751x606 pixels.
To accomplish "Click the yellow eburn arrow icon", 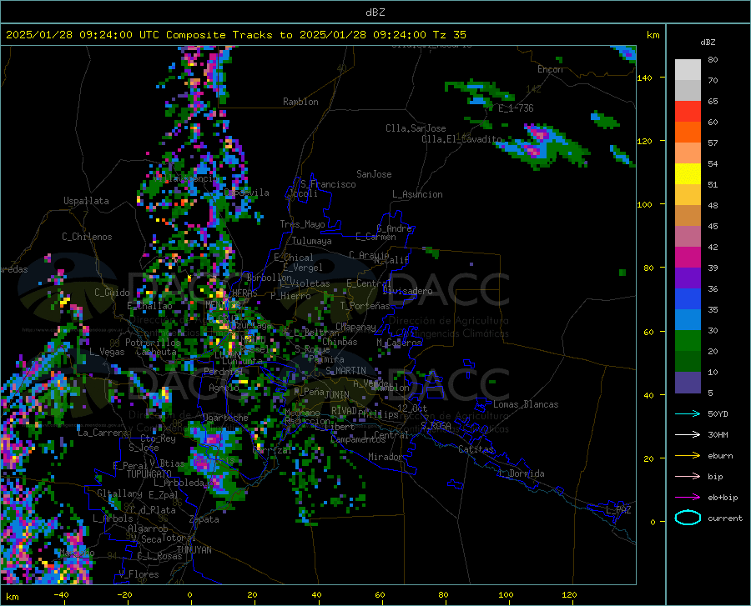I will [688, 455].
